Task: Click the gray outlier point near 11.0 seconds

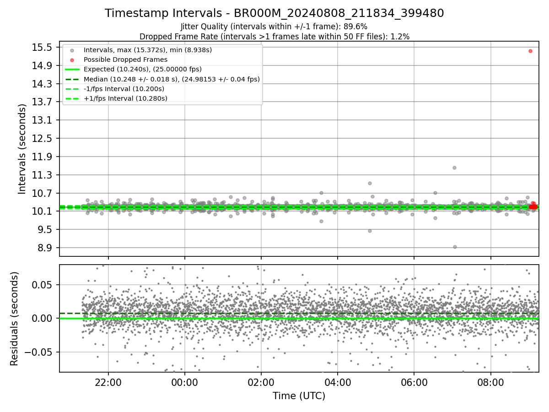Action: (x=370, y=183)
